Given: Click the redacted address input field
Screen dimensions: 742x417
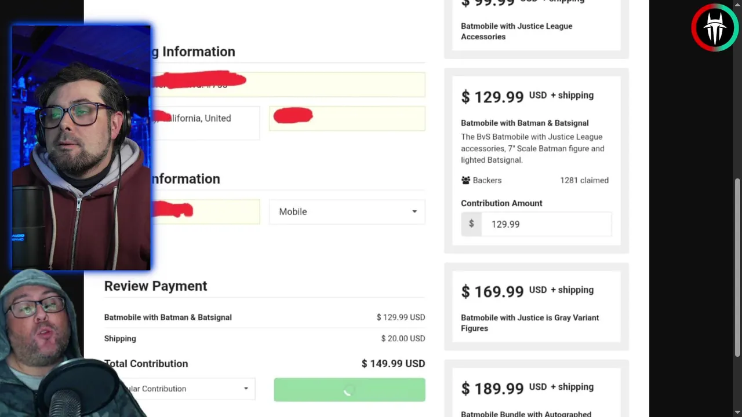Looking at the screenshot, I should [288, 85].
